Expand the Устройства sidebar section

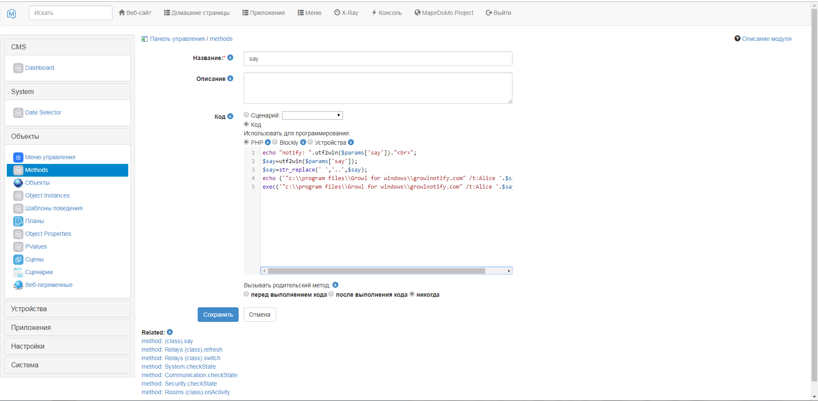point(67,309)
